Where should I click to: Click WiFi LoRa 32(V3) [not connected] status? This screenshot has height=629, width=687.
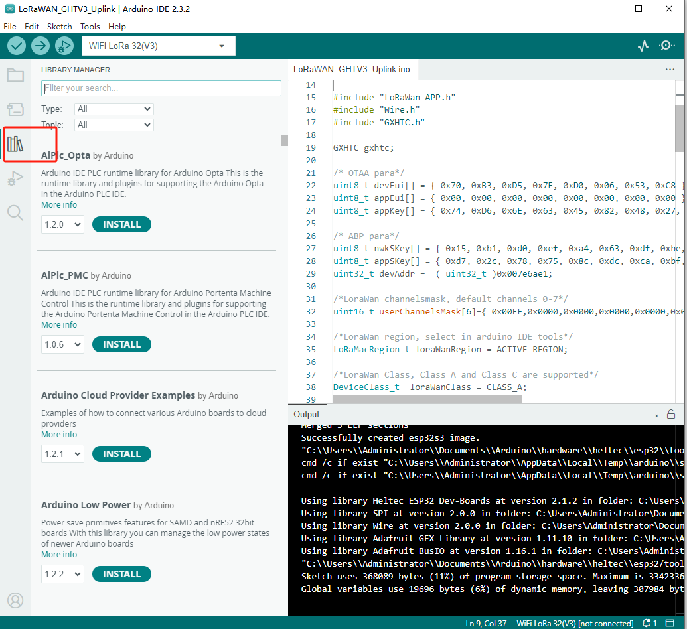point(575,623)
